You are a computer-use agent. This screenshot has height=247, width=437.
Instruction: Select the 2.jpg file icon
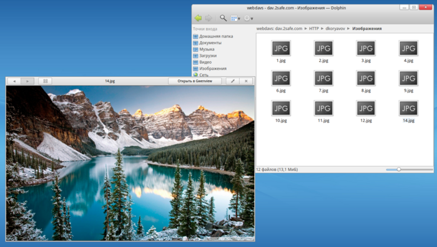coord(323,49)
